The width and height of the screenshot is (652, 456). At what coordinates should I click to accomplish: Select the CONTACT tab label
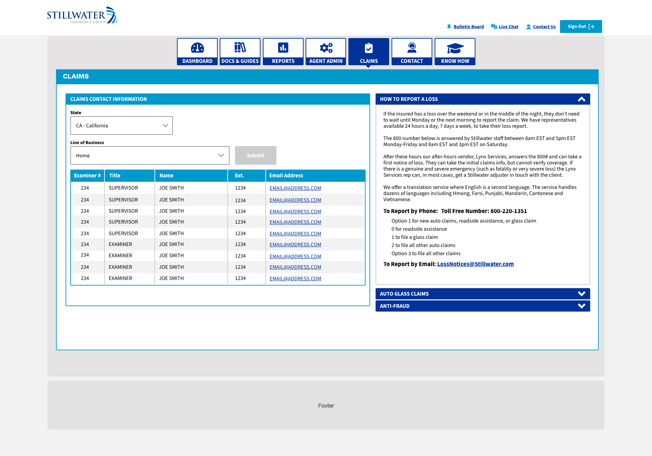click(x=412, y=61)
